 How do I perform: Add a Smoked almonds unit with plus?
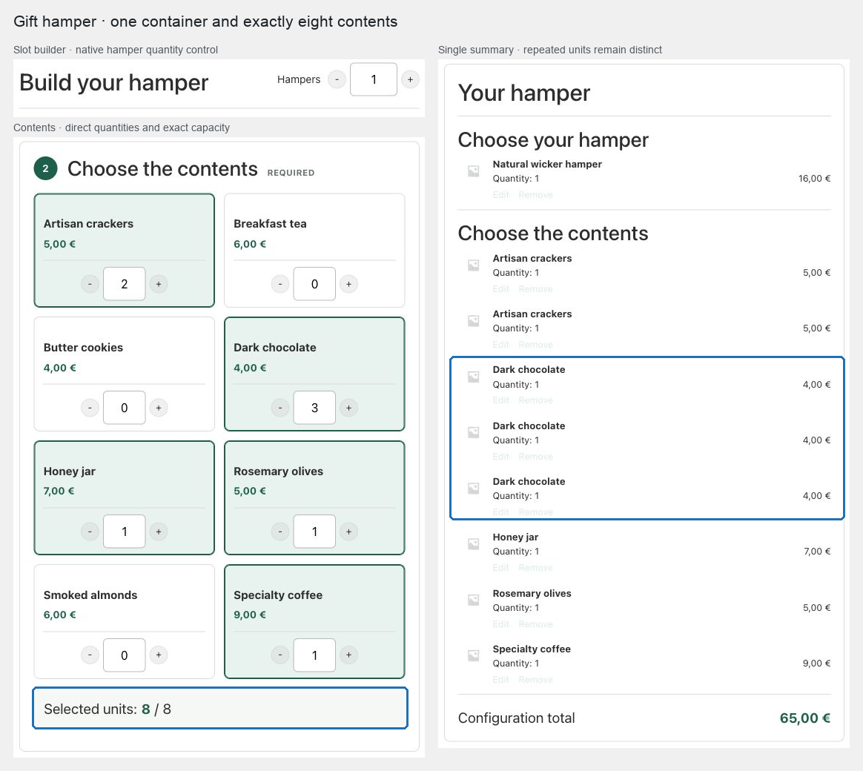pos(159,655)
